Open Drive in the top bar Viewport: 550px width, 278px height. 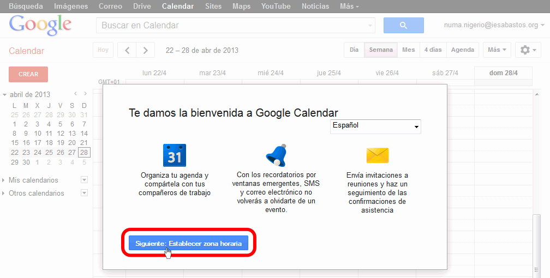pyautogui.click(x=142, y=7)
